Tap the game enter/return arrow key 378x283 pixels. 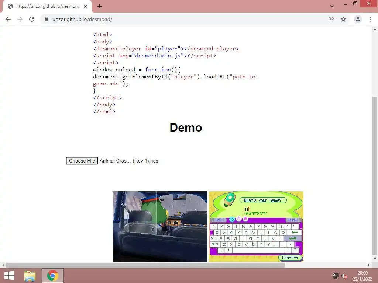click(x=293, y=238)
